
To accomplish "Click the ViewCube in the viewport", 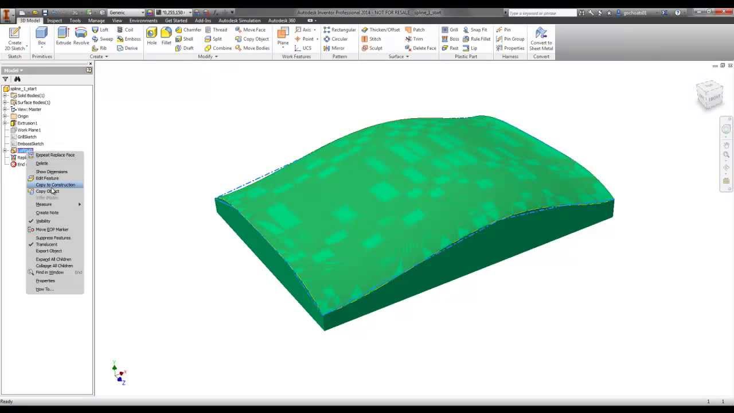I will (x=709, y=95).
